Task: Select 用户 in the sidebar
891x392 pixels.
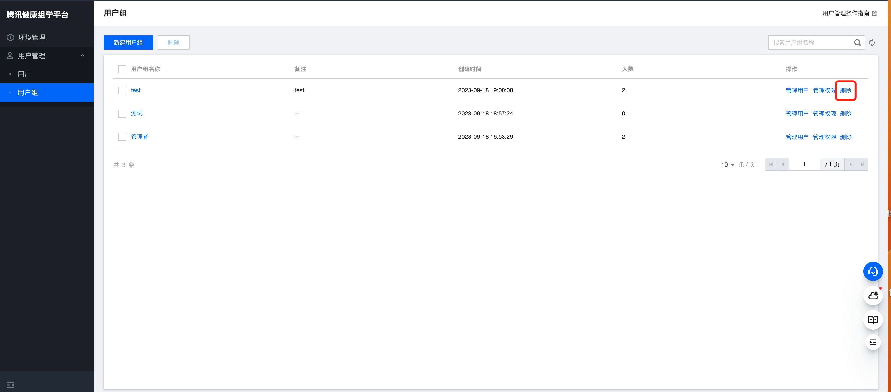Action: 24,74
